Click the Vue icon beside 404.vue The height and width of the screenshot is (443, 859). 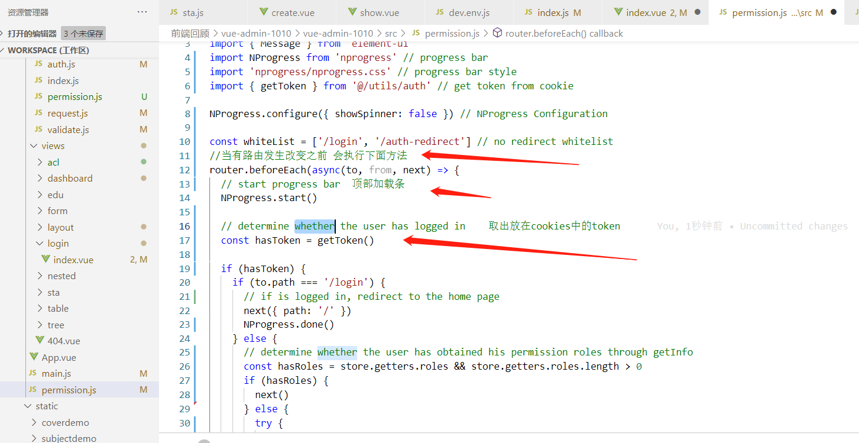(x=40, y=341)
